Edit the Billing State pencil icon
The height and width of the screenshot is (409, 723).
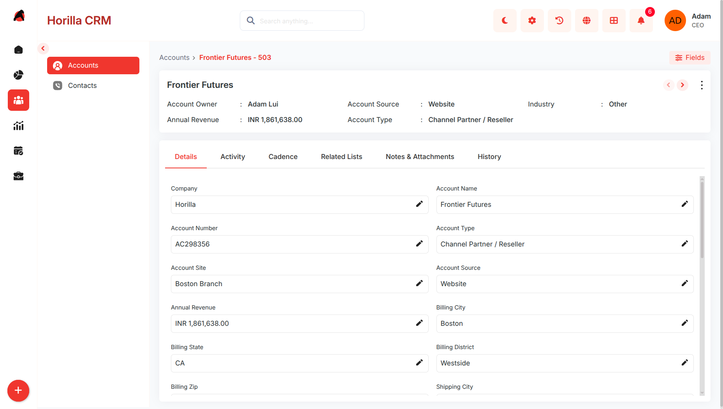419,363
